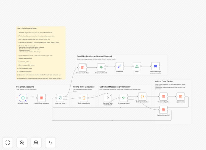
Task: Open the Limit node
Action: click(137, 66)
